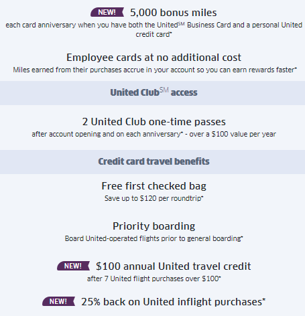Click the NEW! badge beside 5,000 bonus miles
The width and height of the screenshot is (305, 316).
coord(107,12)
